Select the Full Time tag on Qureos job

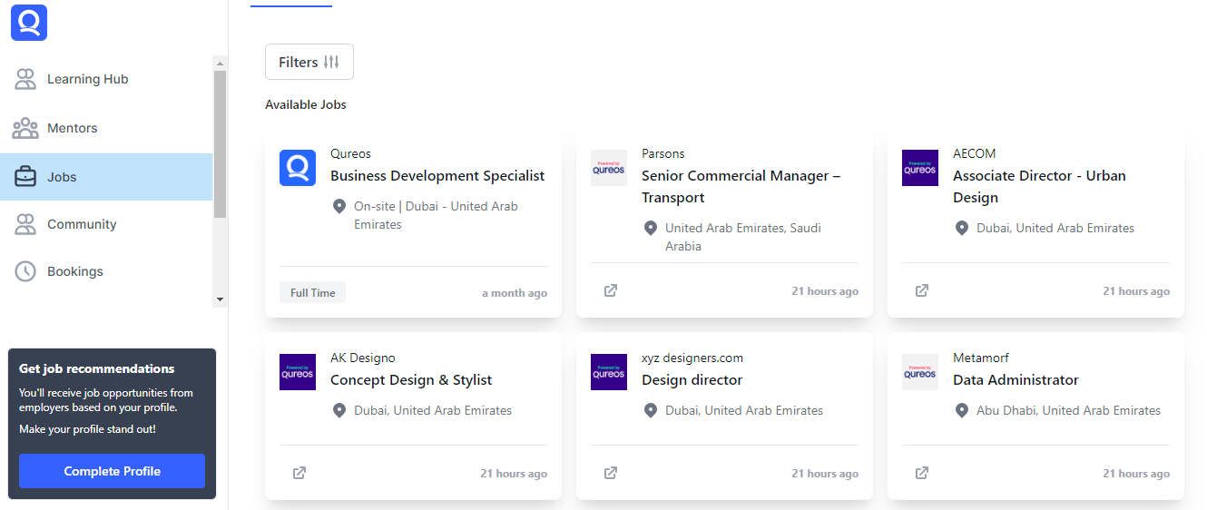[312, 293]
